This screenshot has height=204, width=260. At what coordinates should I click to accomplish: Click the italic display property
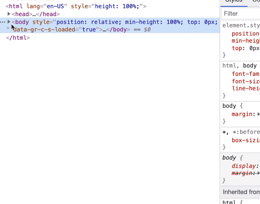tap(244, 166)
